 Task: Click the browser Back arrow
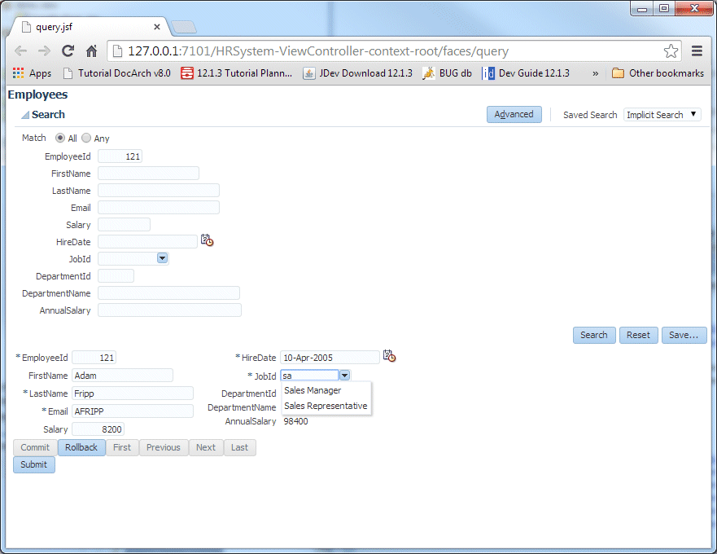(21, 51)
